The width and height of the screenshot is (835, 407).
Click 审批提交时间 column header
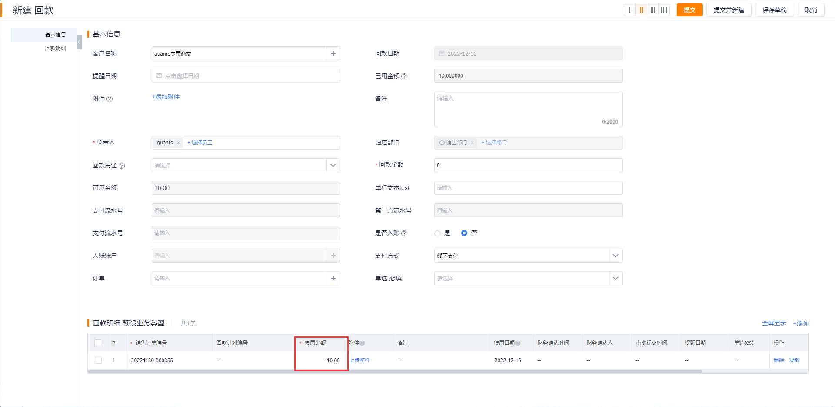651,343
